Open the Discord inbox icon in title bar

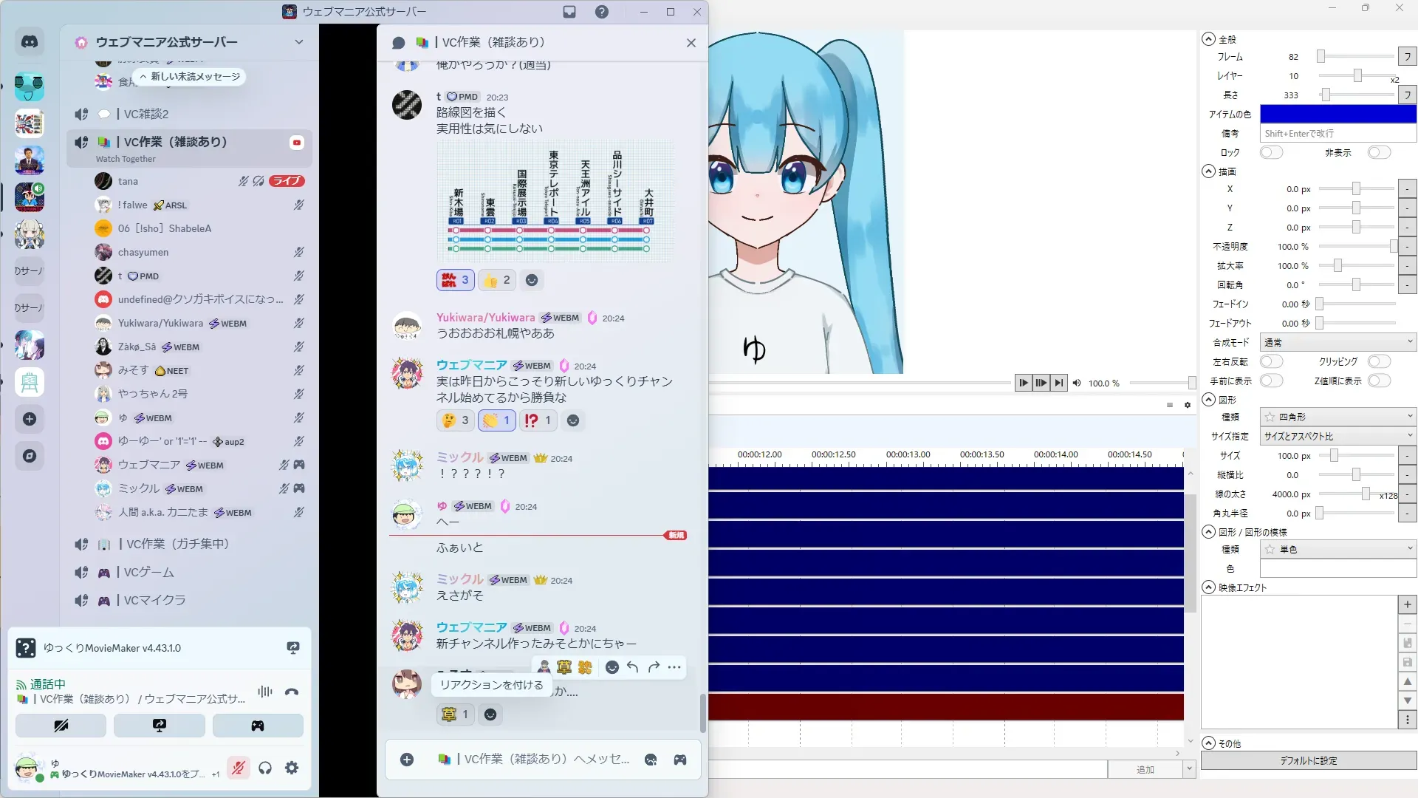pyautogui.click(x=569, y=12)
